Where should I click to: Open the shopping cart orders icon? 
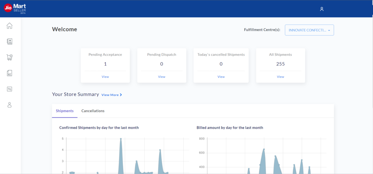[x=9, y=57]
